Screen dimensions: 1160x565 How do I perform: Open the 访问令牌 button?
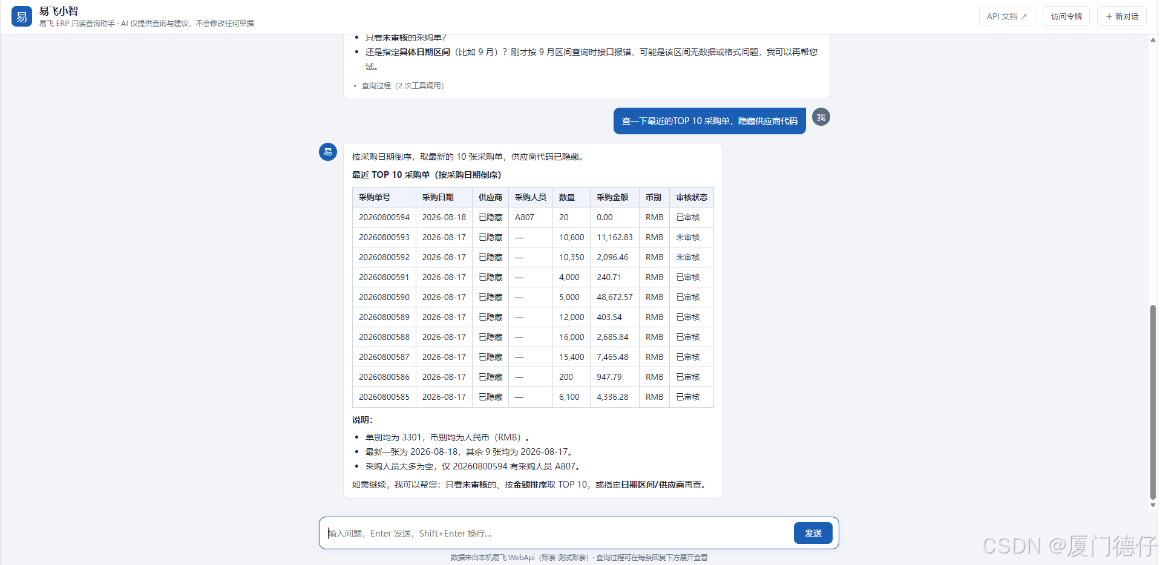point(1066,16)
